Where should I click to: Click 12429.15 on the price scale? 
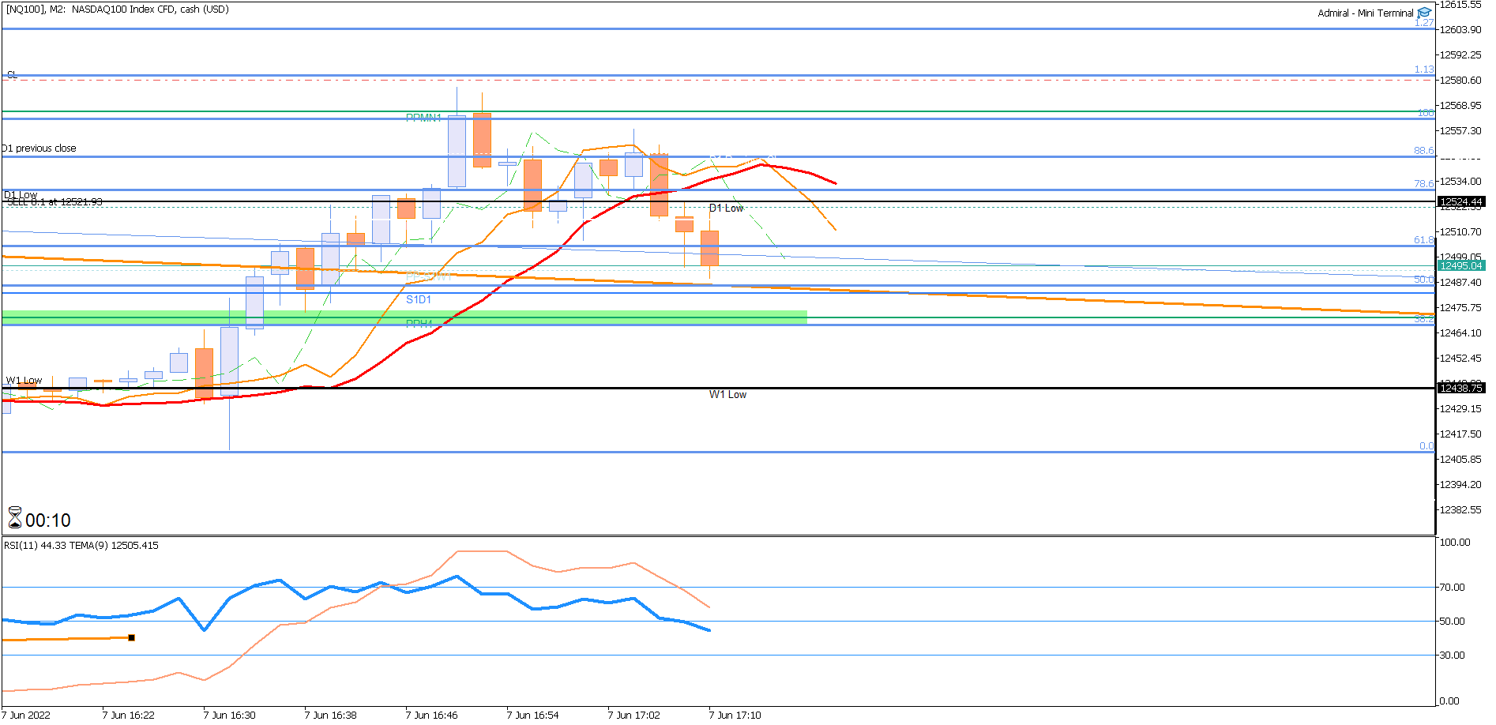tap(1460, 409)
